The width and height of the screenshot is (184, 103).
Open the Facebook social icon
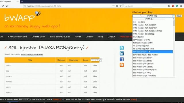(x=122, y=59)
